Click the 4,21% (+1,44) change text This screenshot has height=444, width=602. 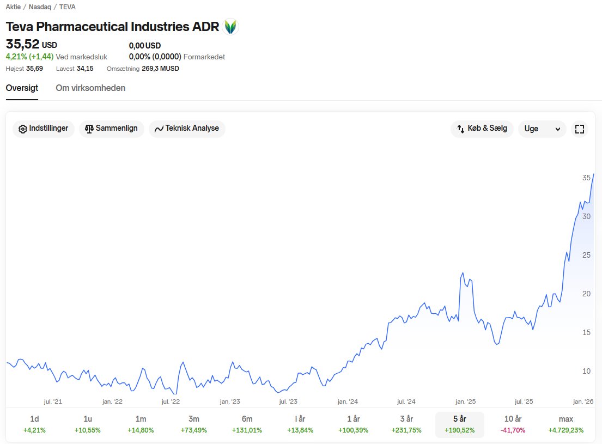click(x=29, y=57)
